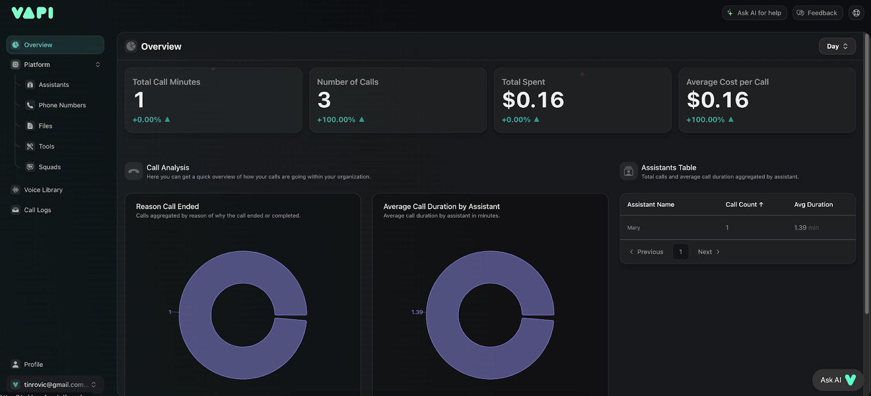871x396 pixels.
Task: Click the chat icon on Feedback button
Action: pos(800,13)
